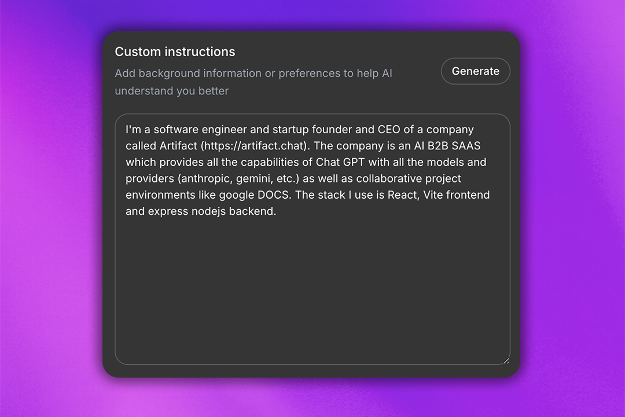Click the Custom instructions heading
625x417 pixels.
[x=175, y=52]
